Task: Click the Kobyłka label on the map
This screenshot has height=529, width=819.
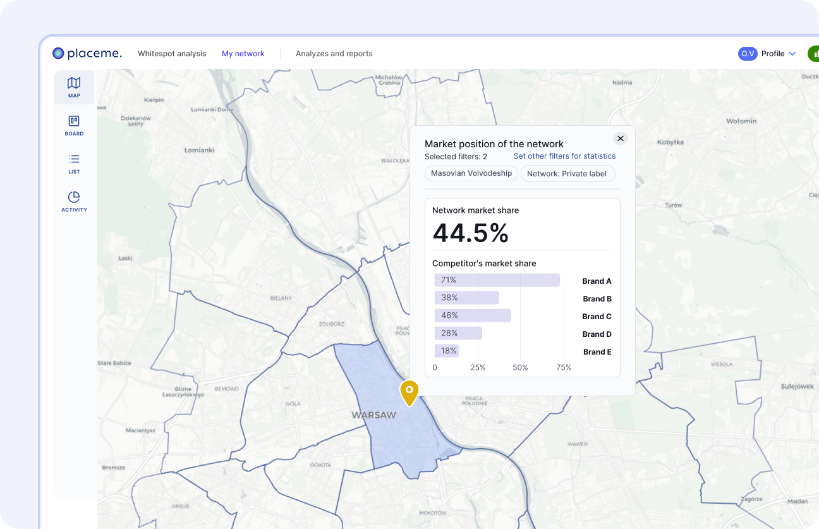Action: click(670, 142)
